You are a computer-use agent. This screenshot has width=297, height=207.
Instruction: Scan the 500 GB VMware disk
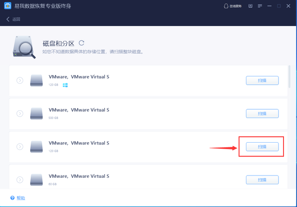pos(262,113)
